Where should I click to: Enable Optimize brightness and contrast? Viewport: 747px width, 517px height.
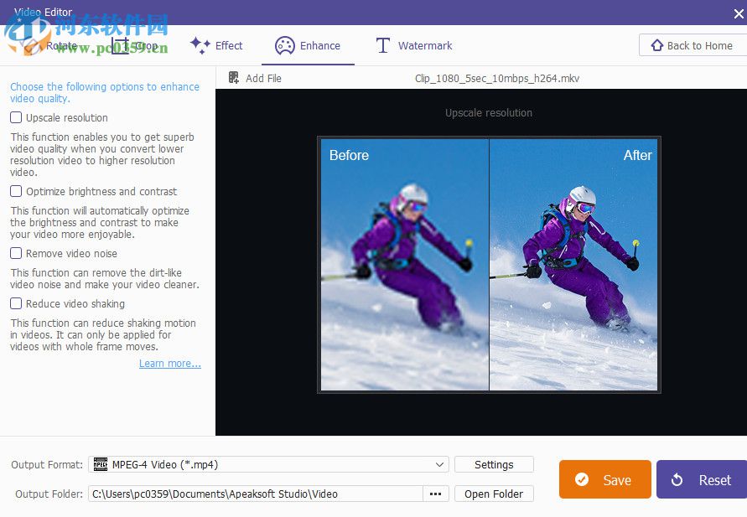pos(15,191)
